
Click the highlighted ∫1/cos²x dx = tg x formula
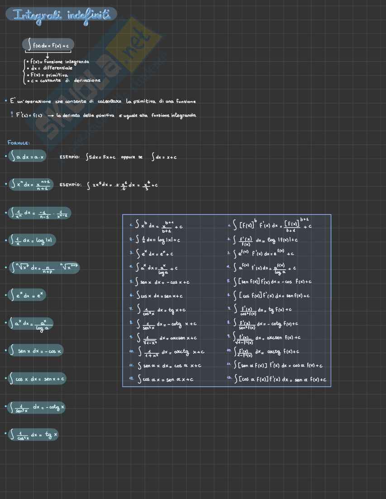pos(33,435)
